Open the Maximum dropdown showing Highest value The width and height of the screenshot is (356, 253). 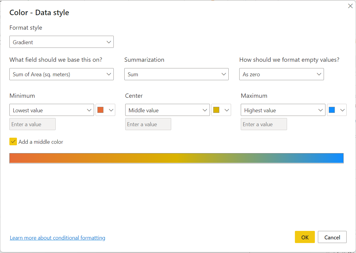point(283,110)
